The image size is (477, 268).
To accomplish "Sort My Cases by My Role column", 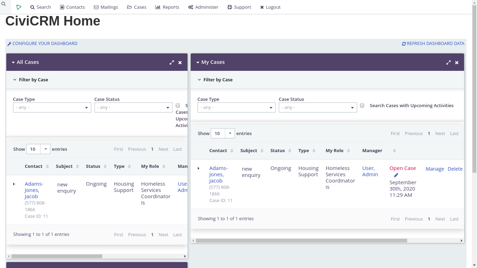I will [338, 151].
